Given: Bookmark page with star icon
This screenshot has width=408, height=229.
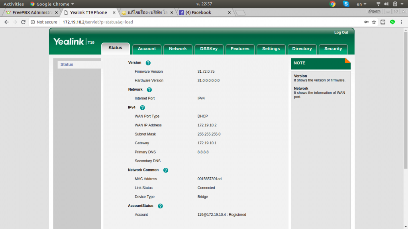Looking at the screenshot, I should [374, 22].
